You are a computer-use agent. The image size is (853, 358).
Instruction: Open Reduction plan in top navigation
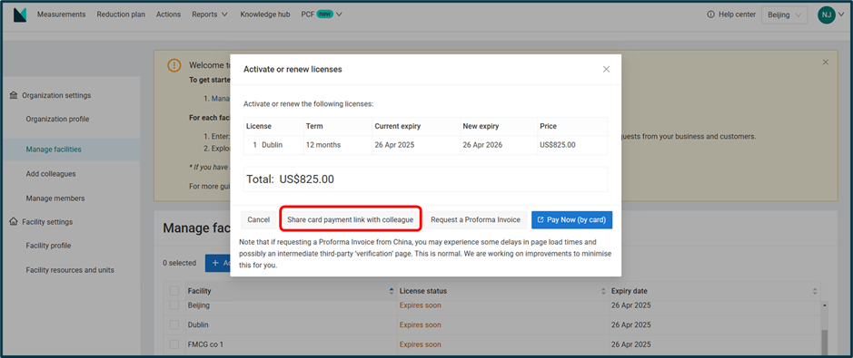121,15
